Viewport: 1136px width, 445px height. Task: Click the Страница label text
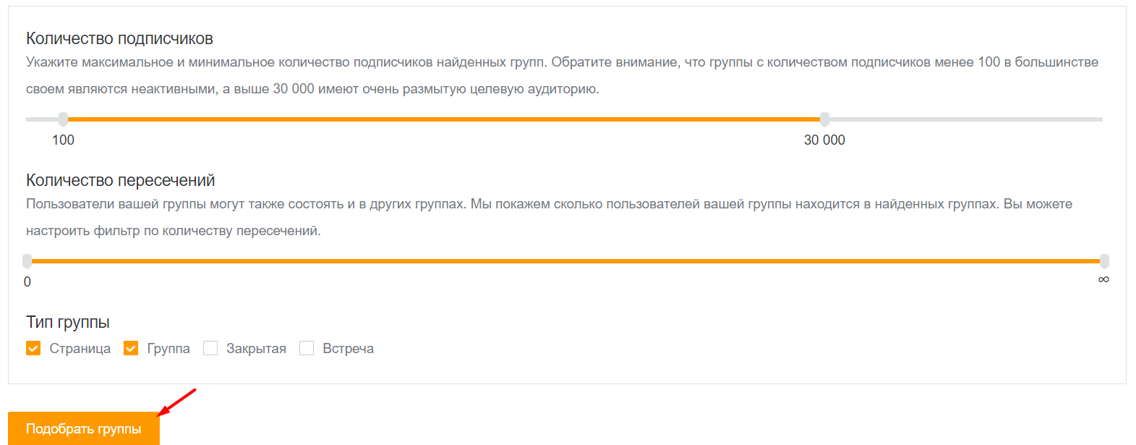click(80, 349)
